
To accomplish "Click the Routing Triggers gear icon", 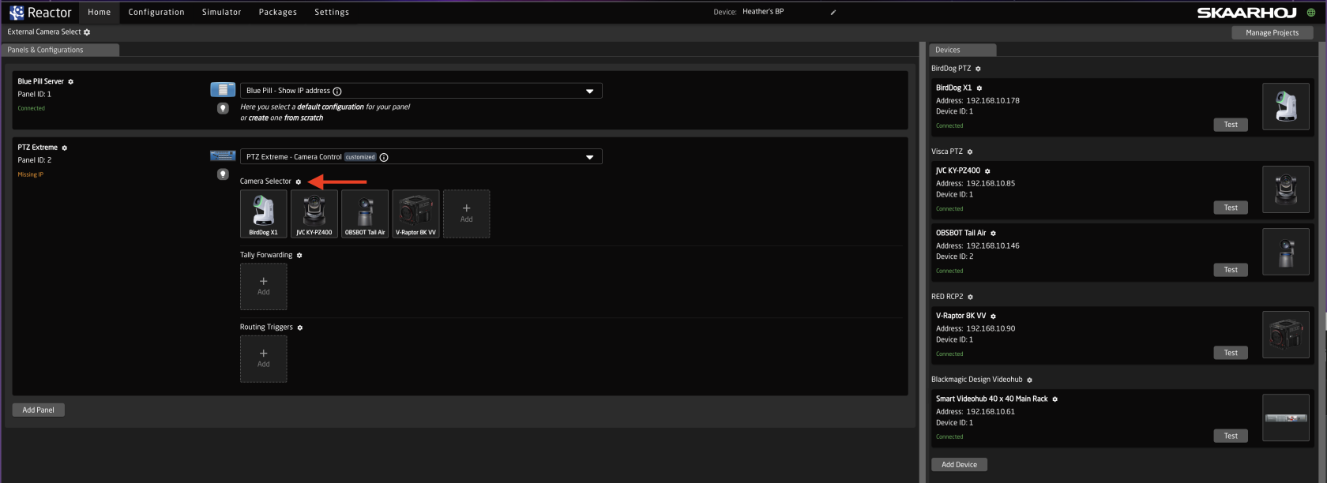I will pos(300,328).
